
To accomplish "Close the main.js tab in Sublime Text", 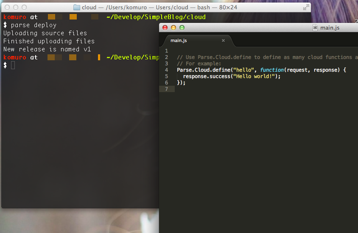I will click(x=223, y=41).
